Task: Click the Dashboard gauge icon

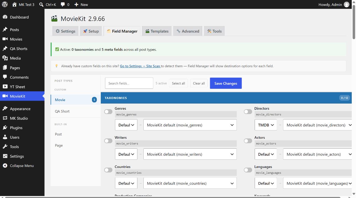Action: point(5,17)
